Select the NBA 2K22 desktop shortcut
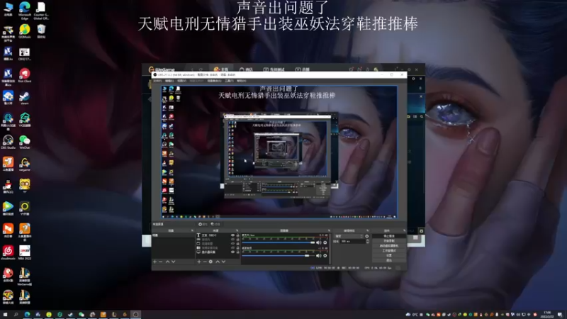This screenshot has height=319, width=567. (x=25, y=252)
